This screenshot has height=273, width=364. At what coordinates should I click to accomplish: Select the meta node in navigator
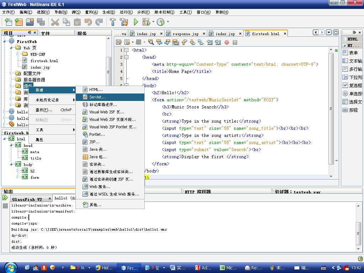click(x=34, y=152)
